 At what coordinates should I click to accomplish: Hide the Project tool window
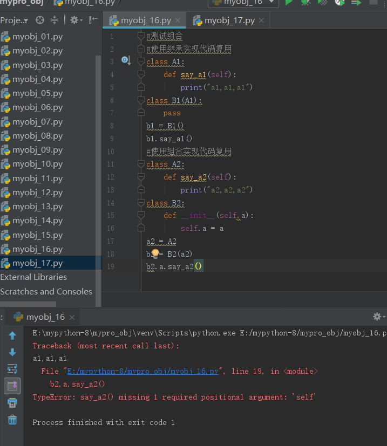[x=93, y=20]
